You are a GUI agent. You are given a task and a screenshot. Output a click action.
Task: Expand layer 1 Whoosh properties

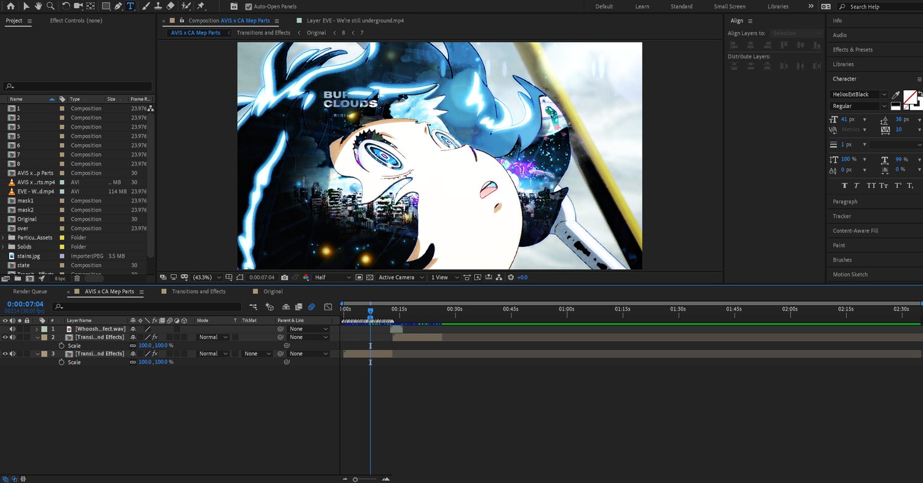coord(37,329)
